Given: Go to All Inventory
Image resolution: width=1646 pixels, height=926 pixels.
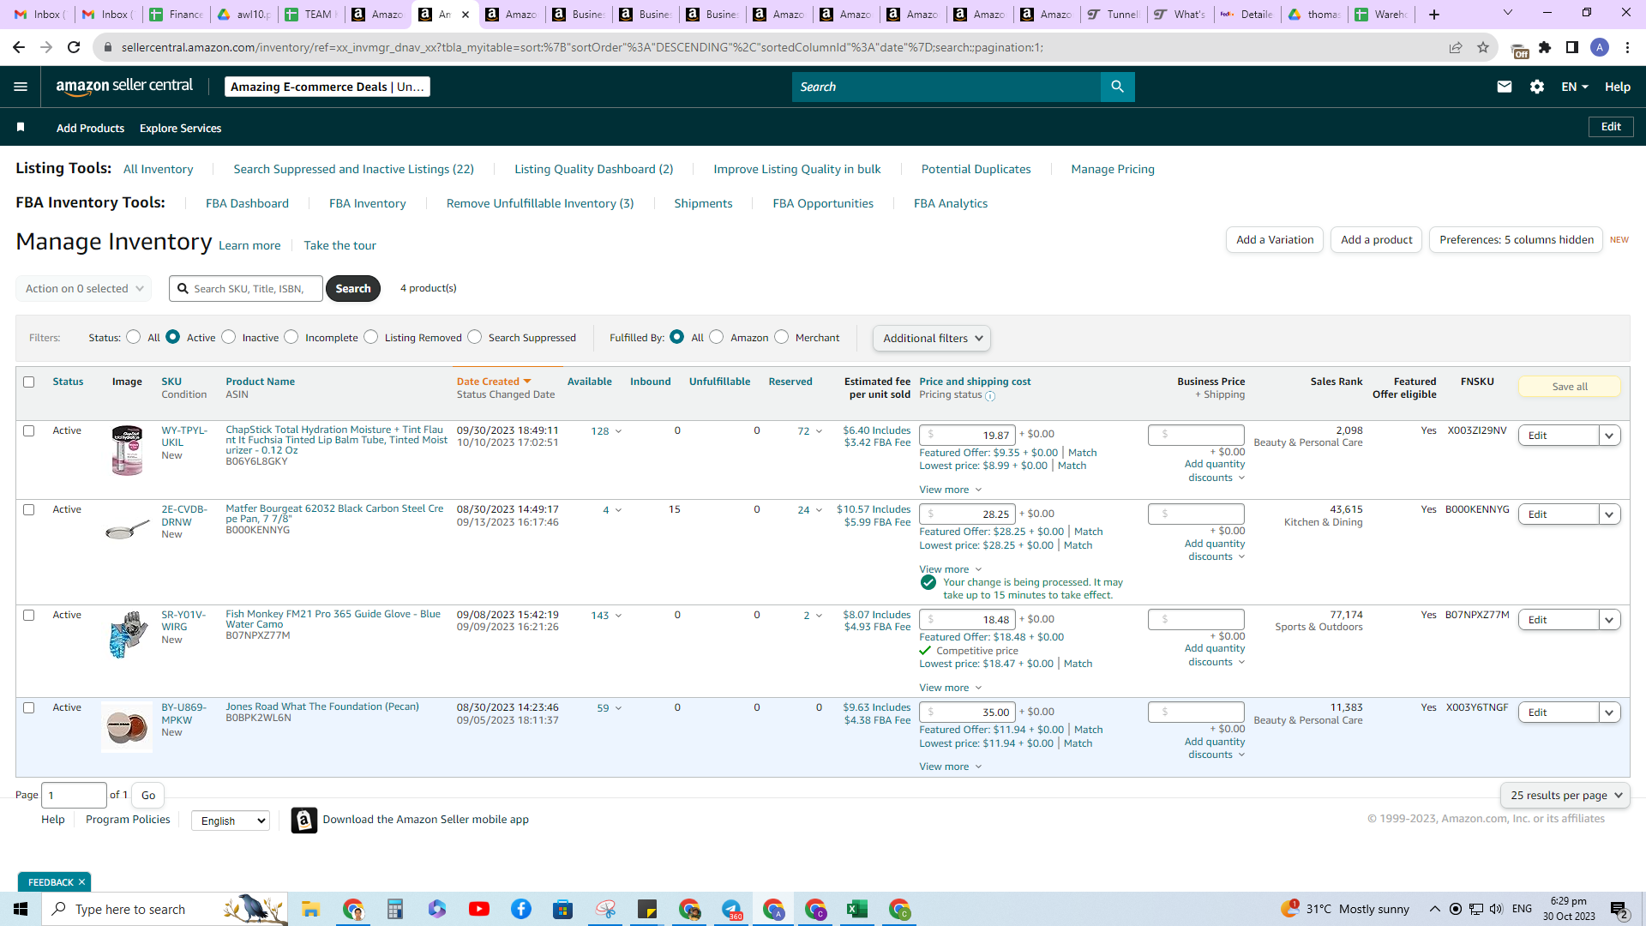Looking at the screenshot, I should click(158, 169).
